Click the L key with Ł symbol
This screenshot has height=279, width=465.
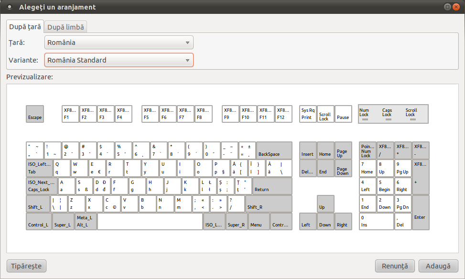(x=208, y=186)
